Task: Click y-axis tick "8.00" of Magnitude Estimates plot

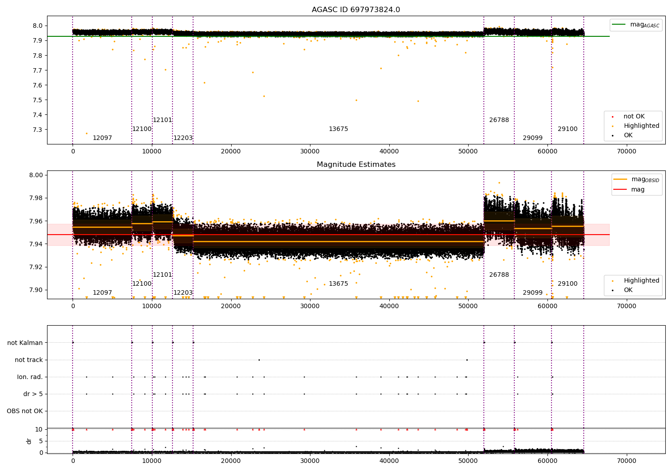Action: [36, 175]
